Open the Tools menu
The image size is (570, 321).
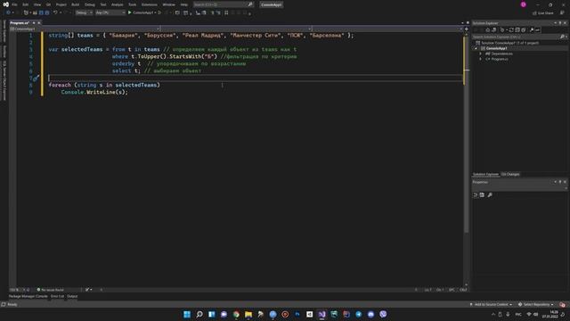click(133, 4)
